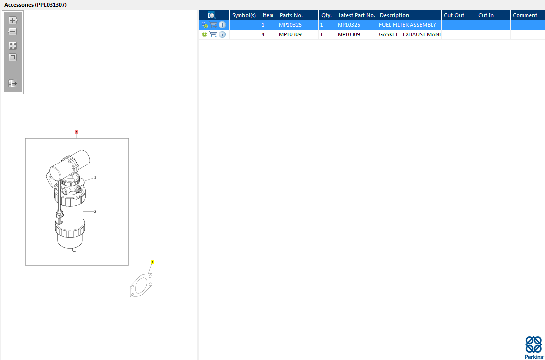Add MP10325 fuel filter assembly to cart
This screenshot has width=545, height=360.
point(213,25)
